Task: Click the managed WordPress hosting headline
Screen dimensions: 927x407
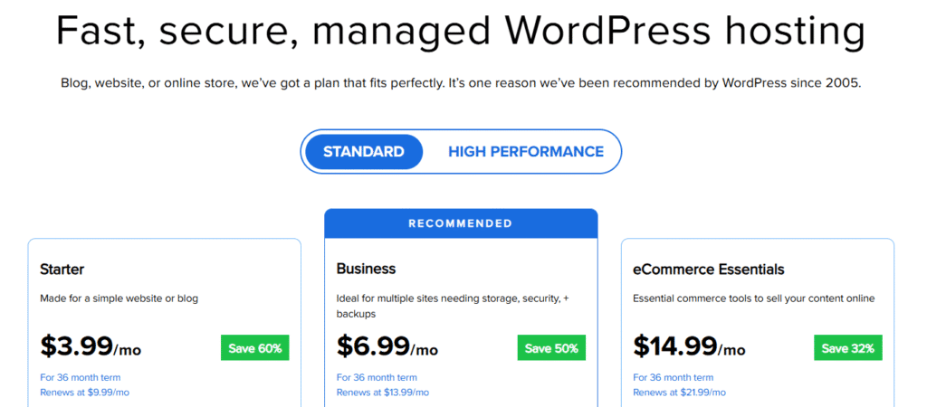Action: pyautogui.click(x=460, y=31)
